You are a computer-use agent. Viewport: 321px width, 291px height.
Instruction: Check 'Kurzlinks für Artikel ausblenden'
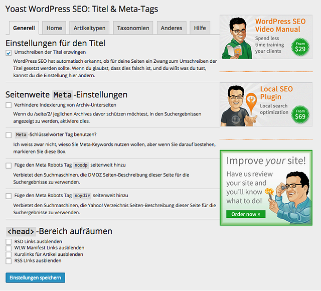(x=9, y=254)
